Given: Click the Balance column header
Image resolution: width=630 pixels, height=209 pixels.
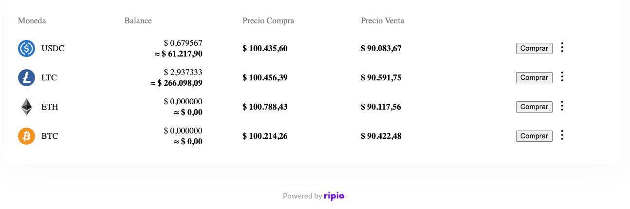Looking at the screenshot, I should 138,20.
